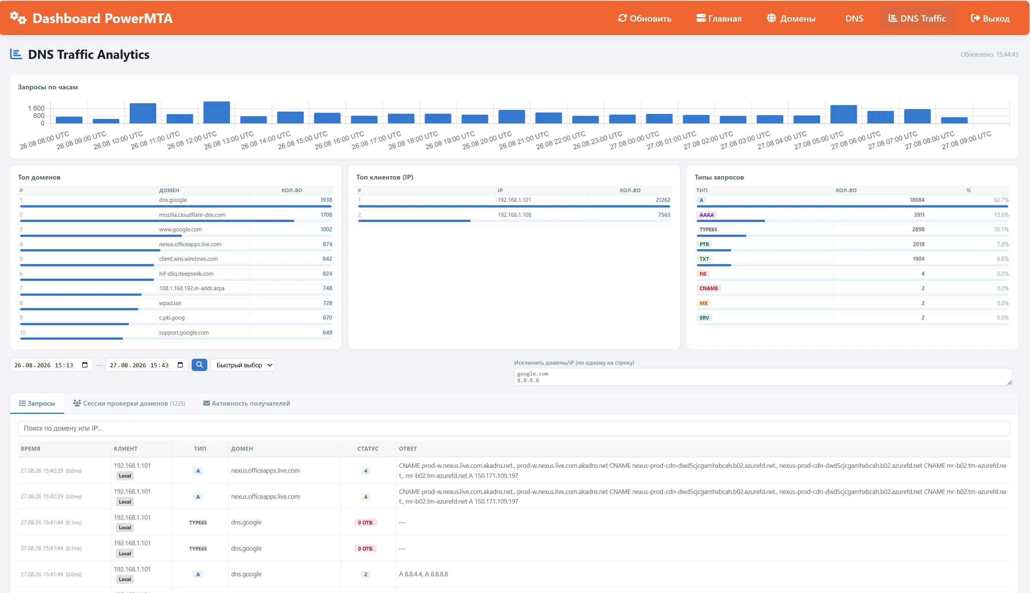The height and width of the screenshot is (593, 1031).
Task: Click the SRV query type badge
Action: click(x=704, y=318)
